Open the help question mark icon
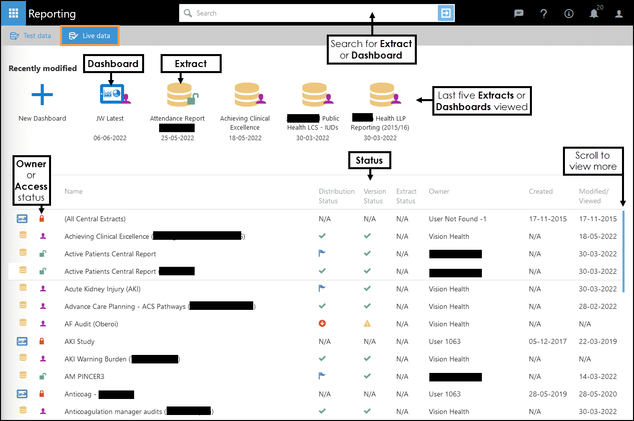 544,14
